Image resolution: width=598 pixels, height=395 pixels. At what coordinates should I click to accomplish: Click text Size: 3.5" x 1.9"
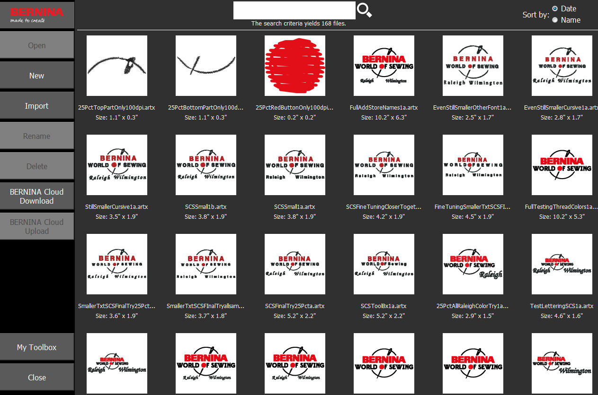point(117,216)
